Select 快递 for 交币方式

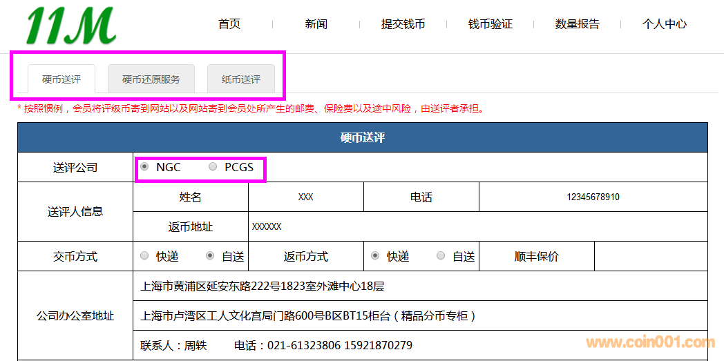tap(144, 256)
